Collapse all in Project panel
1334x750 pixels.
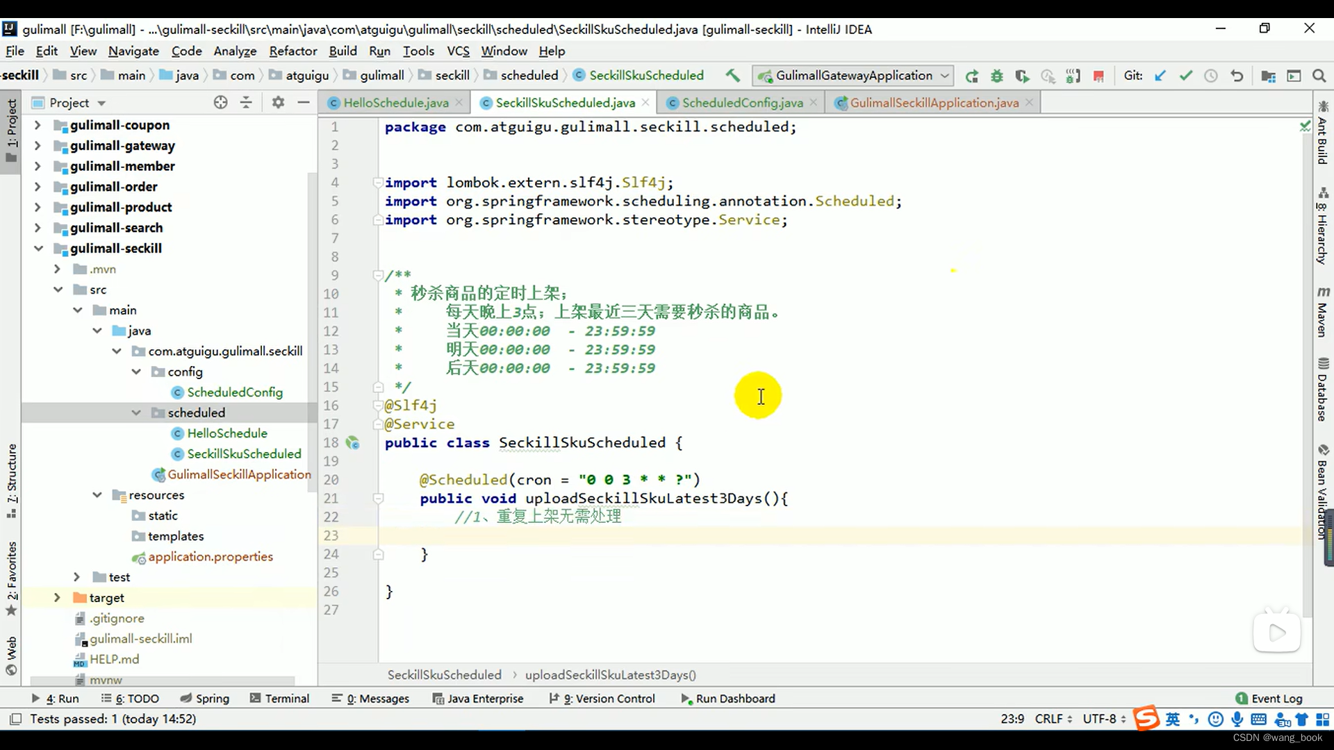point(246,102)
